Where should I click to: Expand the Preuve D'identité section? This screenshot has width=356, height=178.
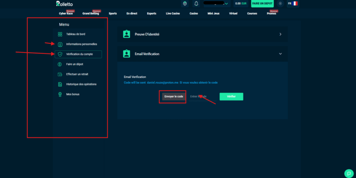280,34
